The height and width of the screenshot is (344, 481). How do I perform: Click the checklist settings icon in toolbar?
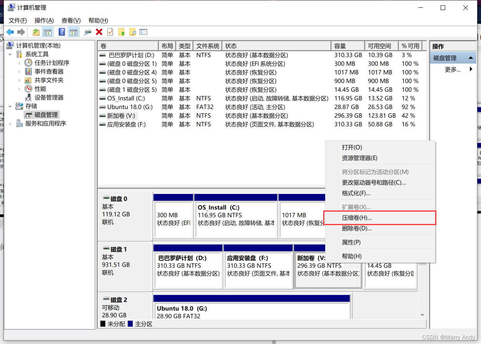tap(144, 32)
